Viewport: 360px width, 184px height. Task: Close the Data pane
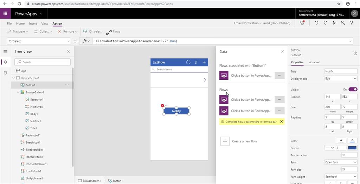click(282, 51)
